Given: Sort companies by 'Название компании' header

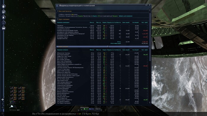Looking at the screenshot, I should click(x=63, y=50).
